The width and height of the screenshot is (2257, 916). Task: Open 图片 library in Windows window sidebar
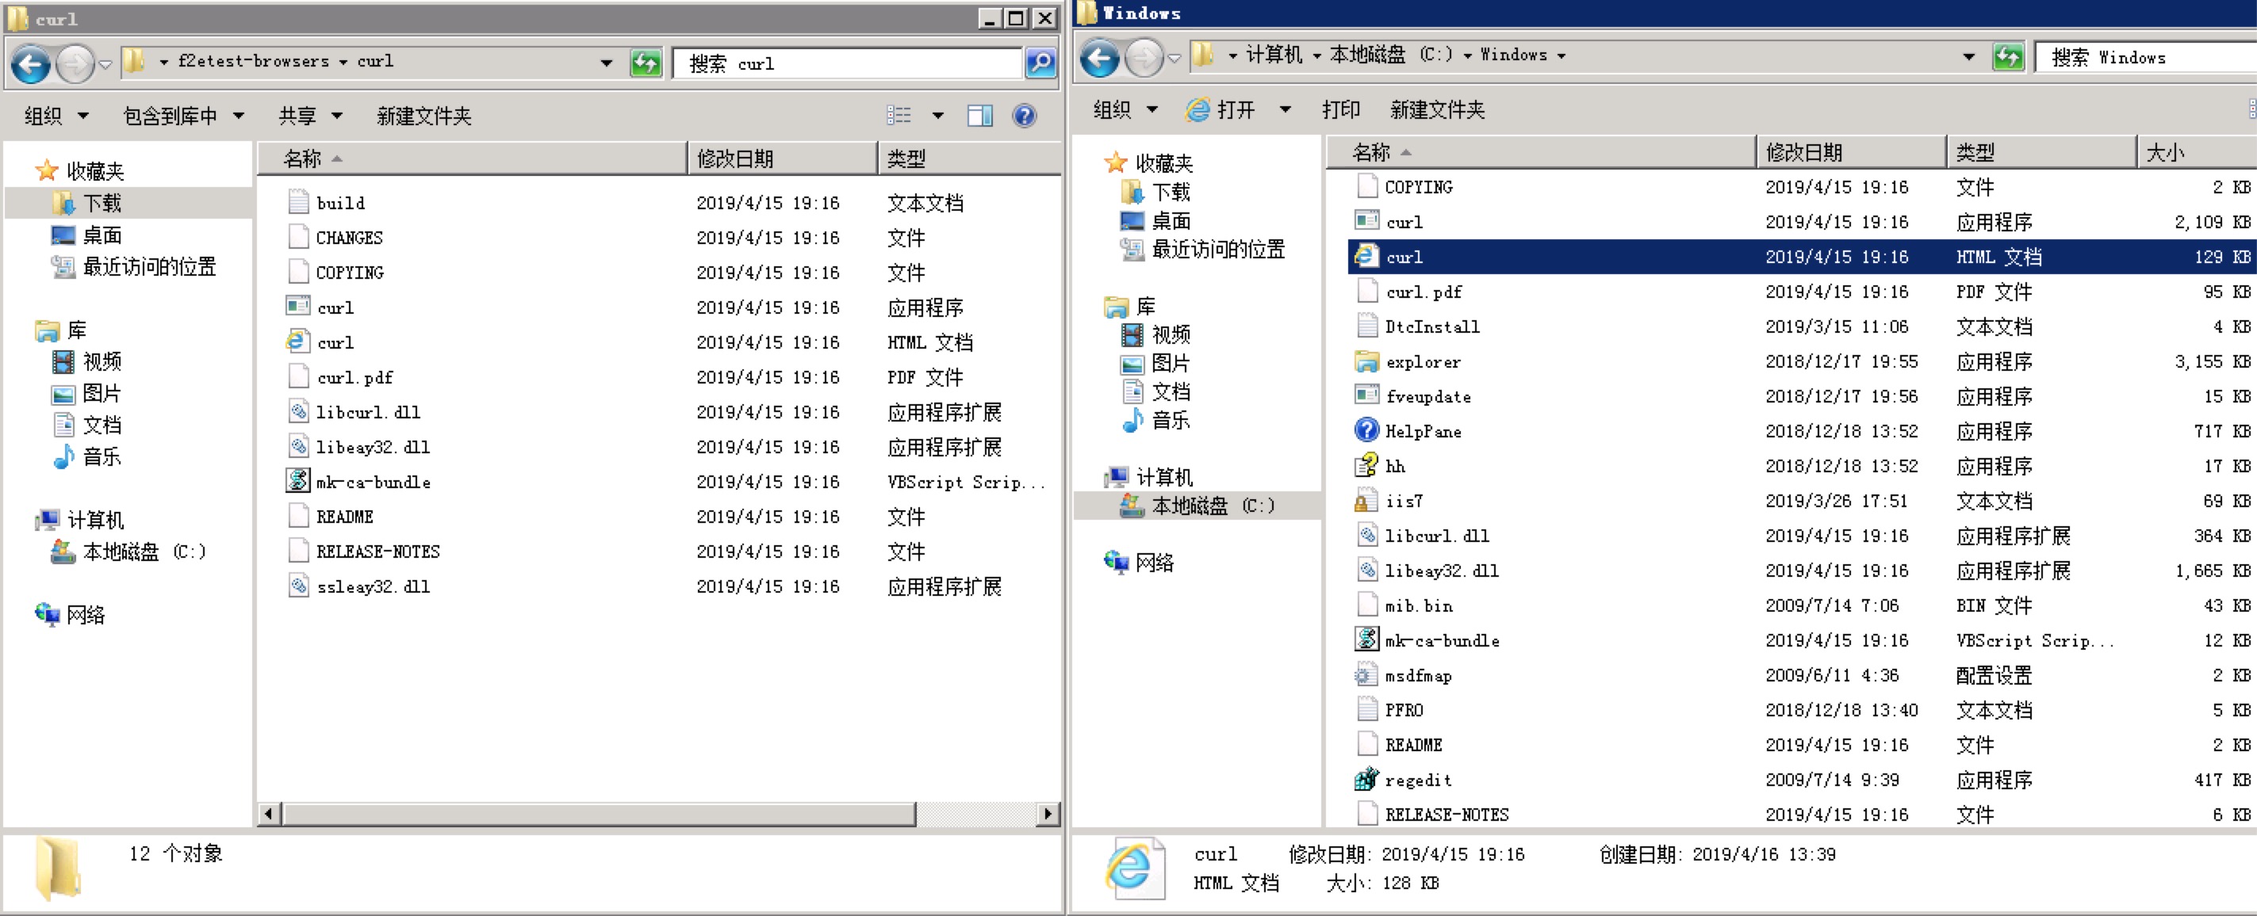click(x=1156, y=364)
